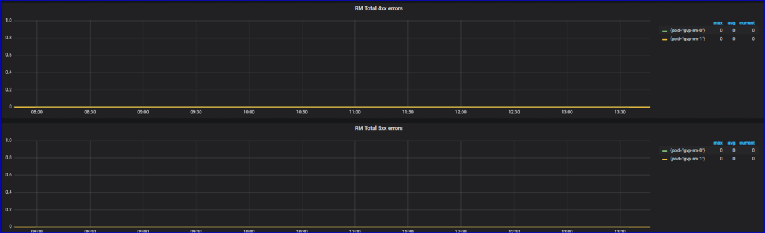Viewport: 765px width, 233px height.
Task: Sort 4xx errors legend by current column
Action: (x=747, y=22)
